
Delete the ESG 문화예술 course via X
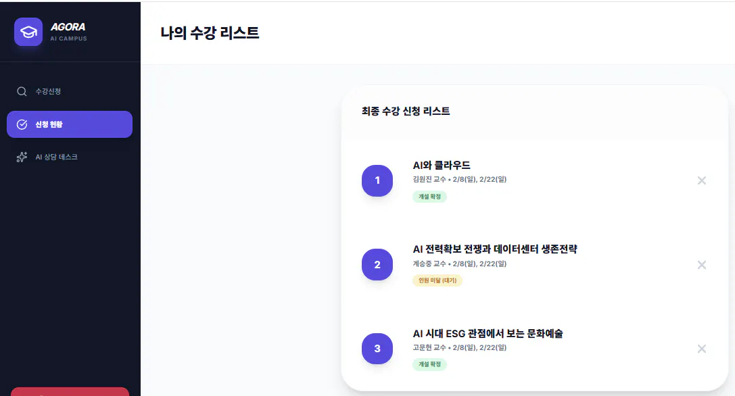click(x=701, y=349)
